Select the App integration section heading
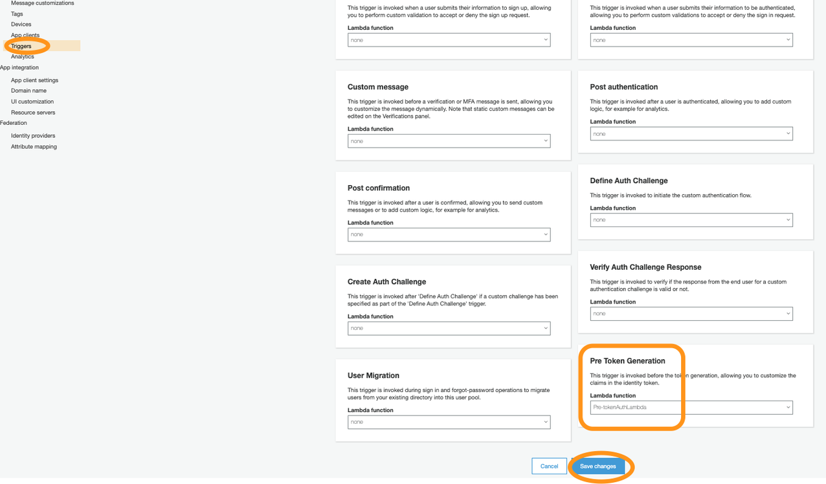826x484 pixels. click(x=19, y=67)
